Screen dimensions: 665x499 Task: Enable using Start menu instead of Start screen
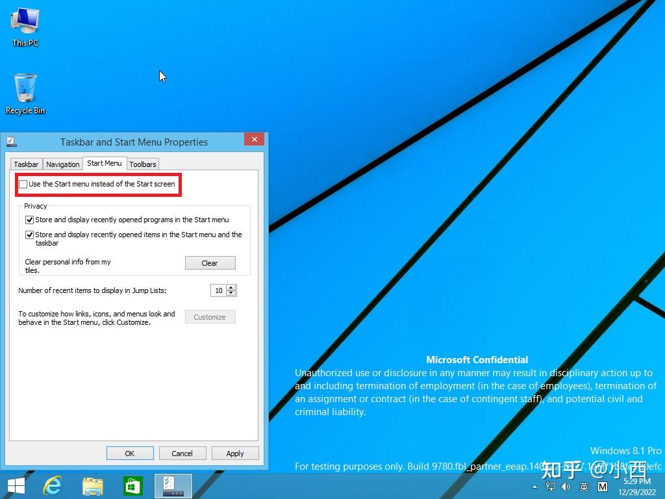coord(23,185)
